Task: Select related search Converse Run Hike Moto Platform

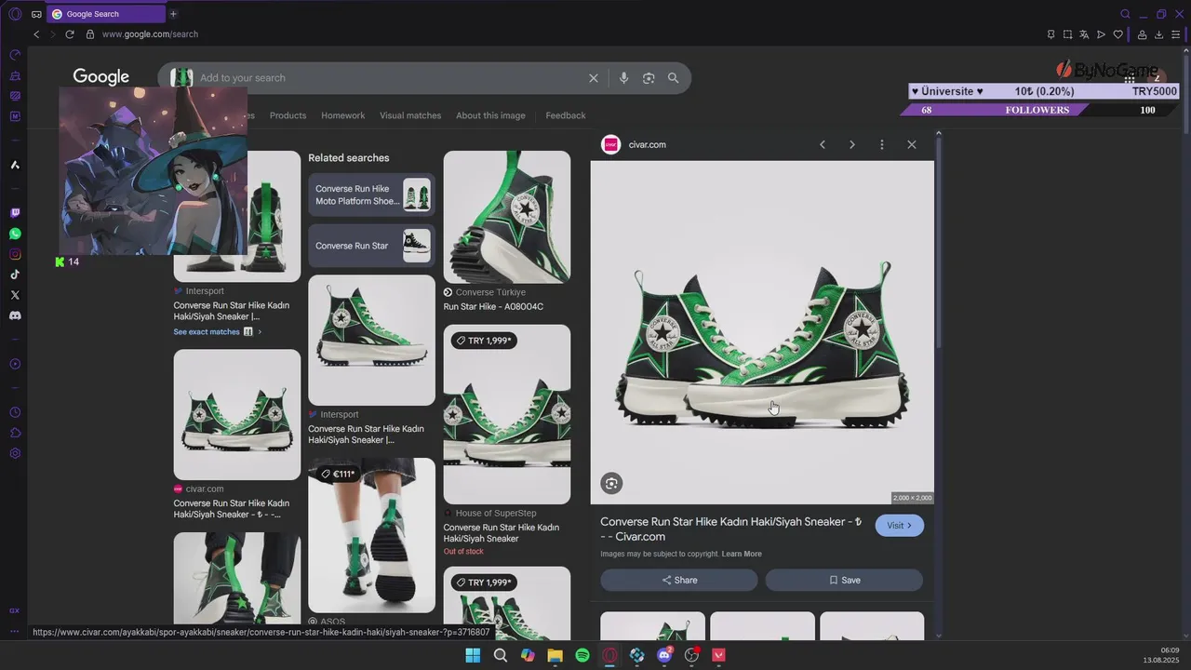Action: pos(371,194)
